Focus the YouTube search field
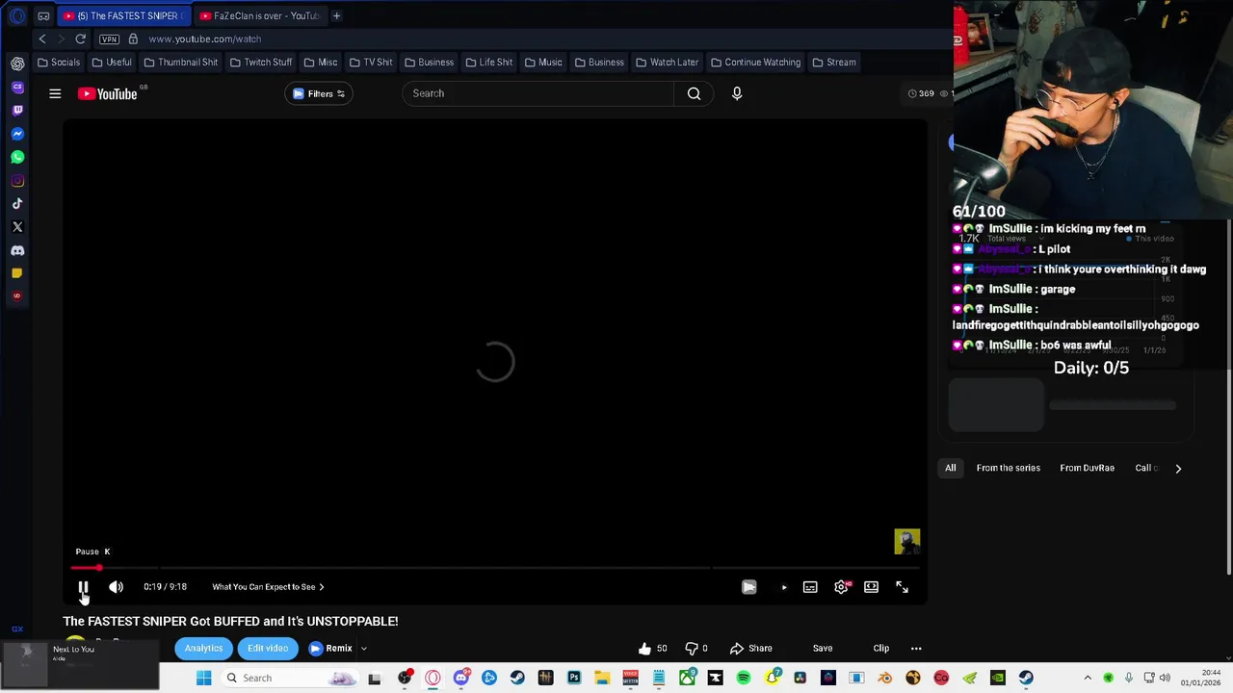 click(x=538, y=93)
